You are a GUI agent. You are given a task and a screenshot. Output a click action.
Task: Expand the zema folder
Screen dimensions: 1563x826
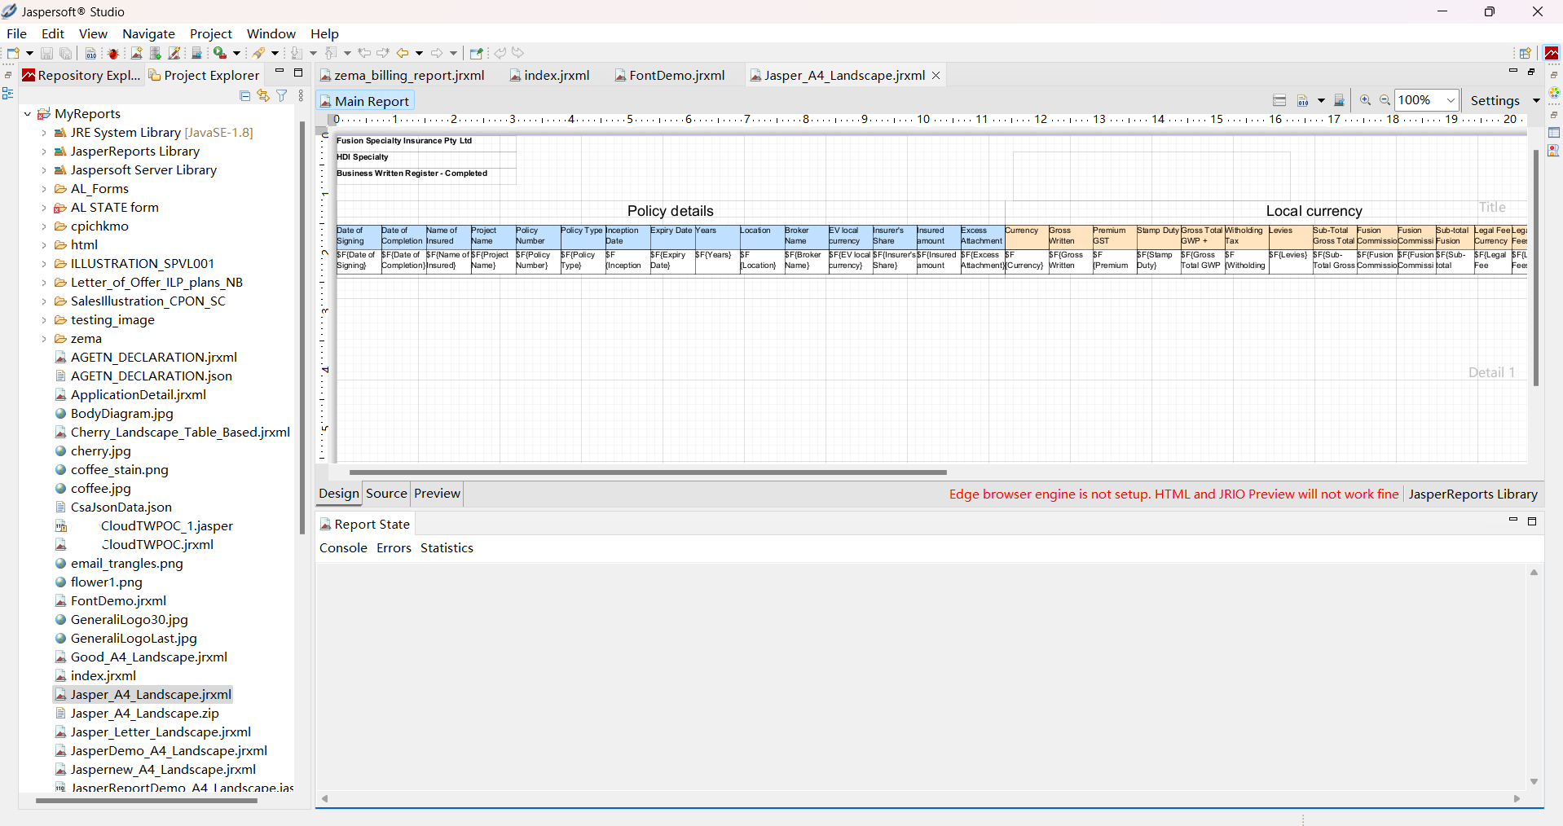tap(44, 339)
